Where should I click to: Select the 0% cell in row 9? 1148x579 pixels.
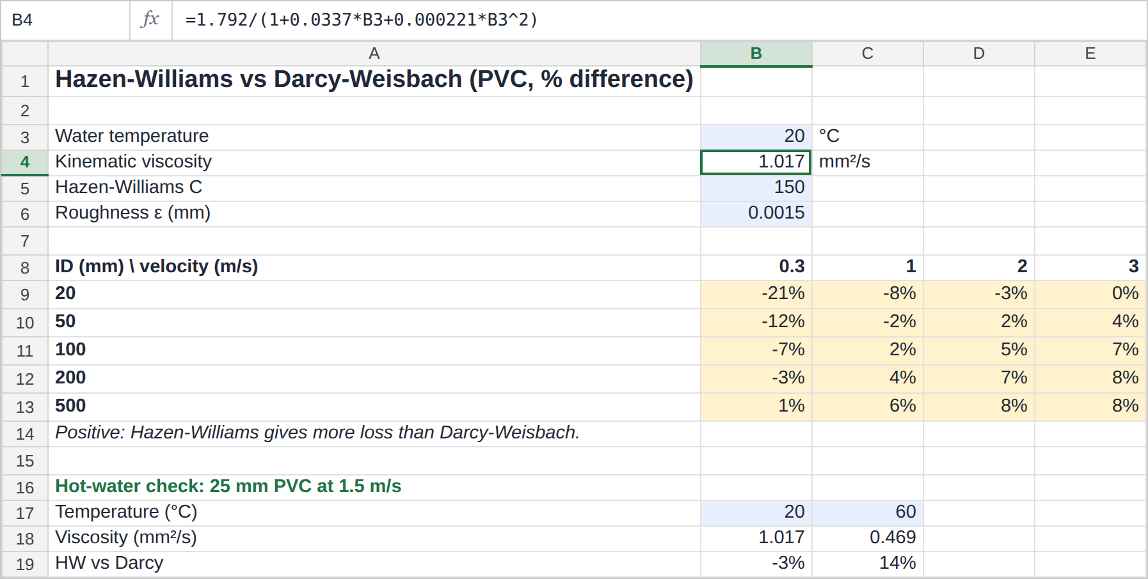1090,295
